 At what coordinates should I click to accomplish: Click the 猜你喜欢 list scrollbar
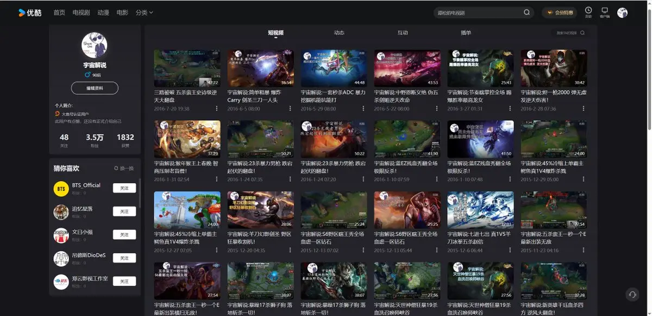coord(140,193)
